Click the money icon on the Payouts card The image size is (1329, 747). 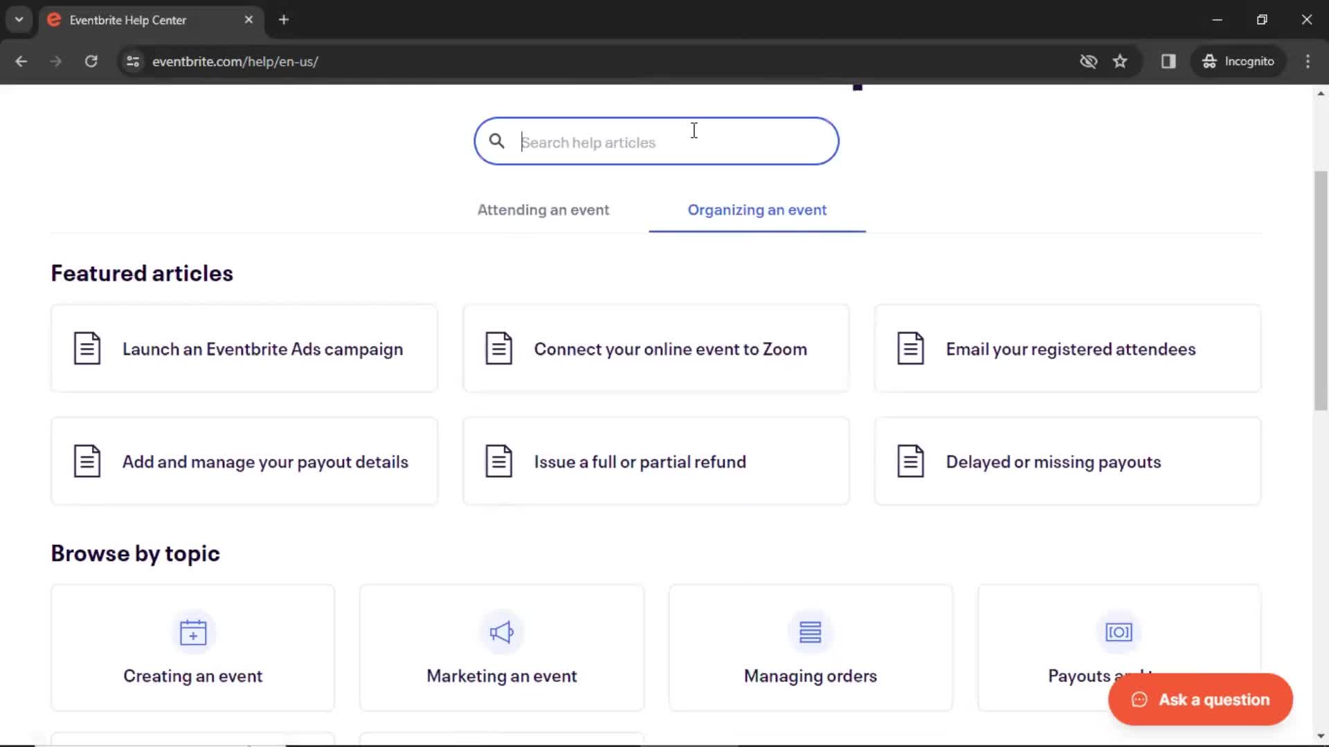1119,632
